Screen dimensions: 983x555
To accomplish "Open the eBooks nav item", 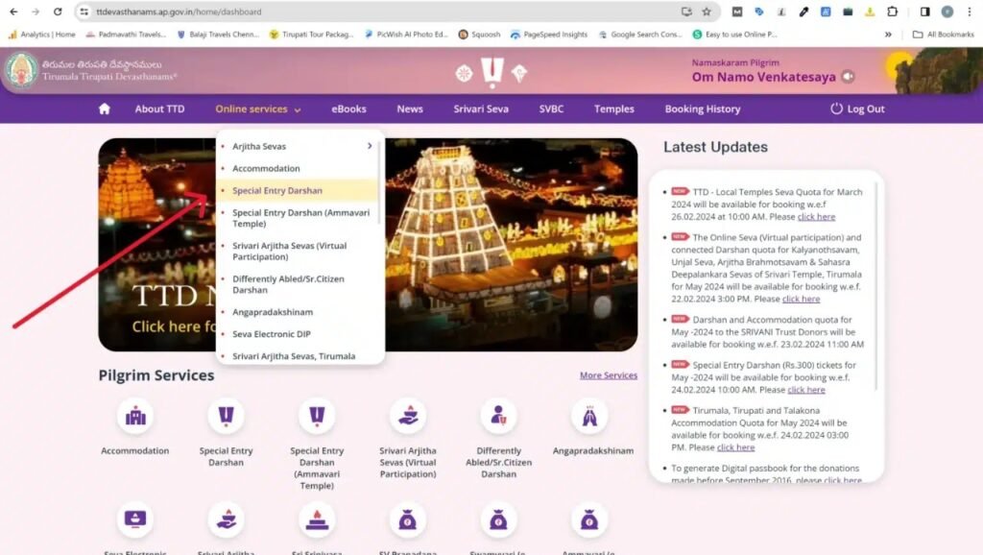I will (x=348, y=109).
